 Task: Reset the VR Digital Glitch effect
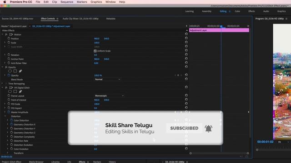pos(186,87)
